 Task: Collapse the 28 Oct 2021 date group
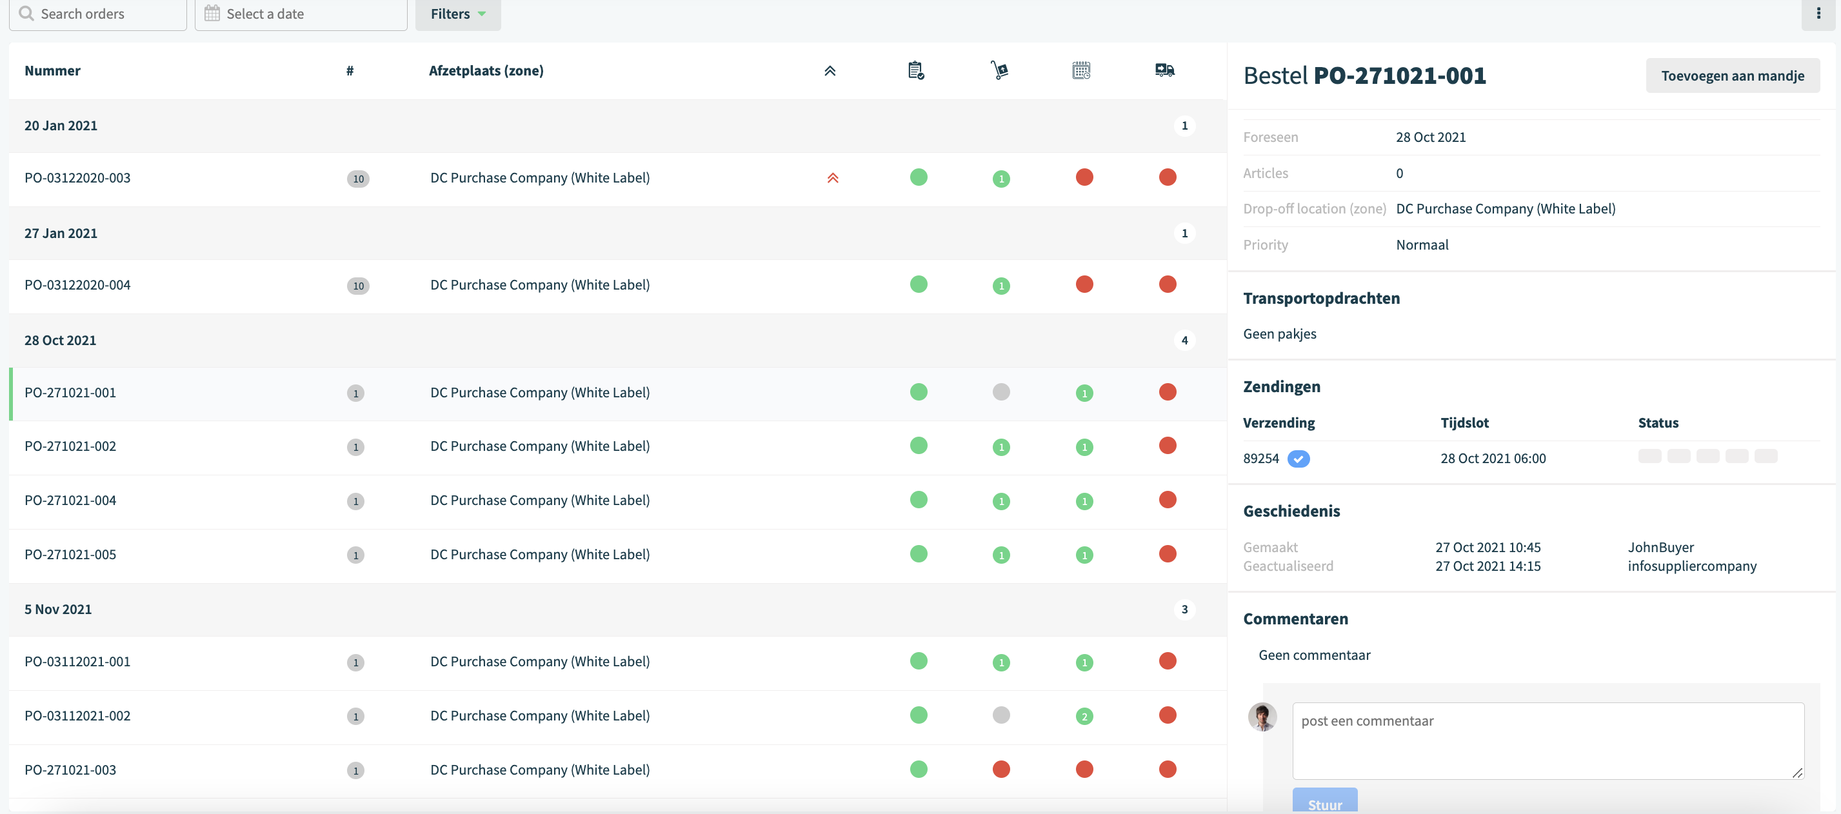[x=617, y=340]
